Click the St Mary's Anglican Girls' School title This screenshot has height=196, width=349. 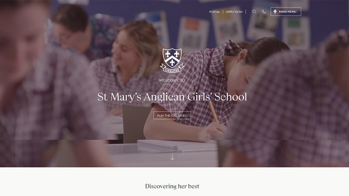click(172, 97)
